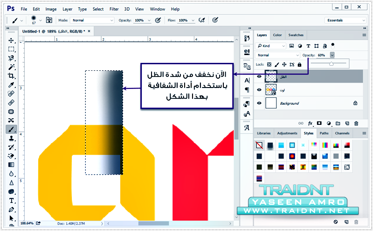Filter layers by type T icon
The width and height of the screenshot is (373, 231).
tap(308, 46)
